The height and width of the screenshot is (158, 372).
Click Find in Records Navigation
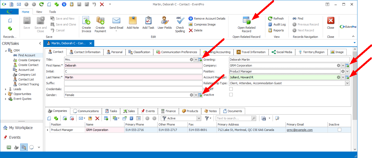[x=298, y=19]
